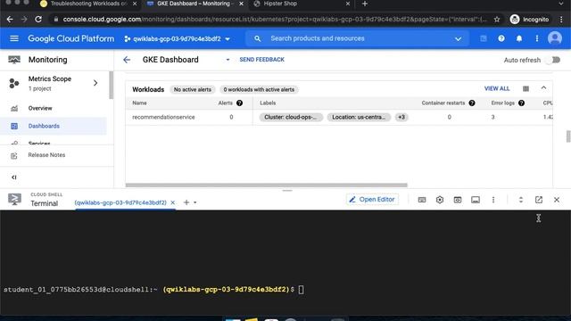The image size is (571, 321).
Task: Bookmark this page with the star icon
Action: click(497, 20)
